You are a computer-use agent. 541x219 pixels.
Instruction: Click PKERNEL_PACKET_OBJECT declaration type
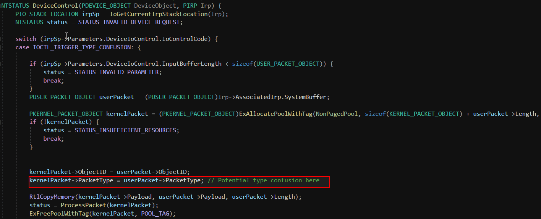[x=66, y=114]
